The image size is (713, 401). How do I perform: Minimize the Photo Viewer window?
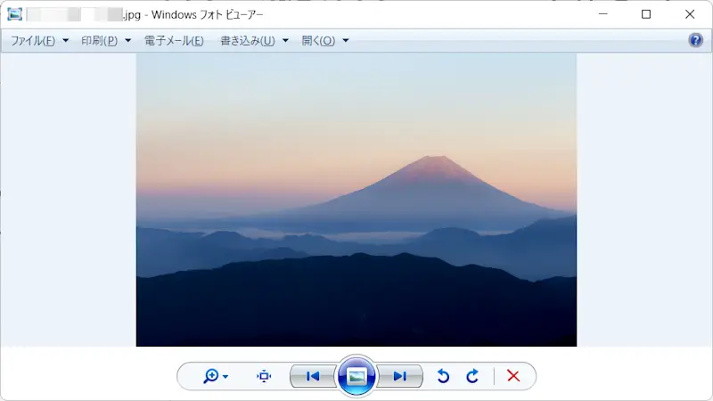coord(603,14)
